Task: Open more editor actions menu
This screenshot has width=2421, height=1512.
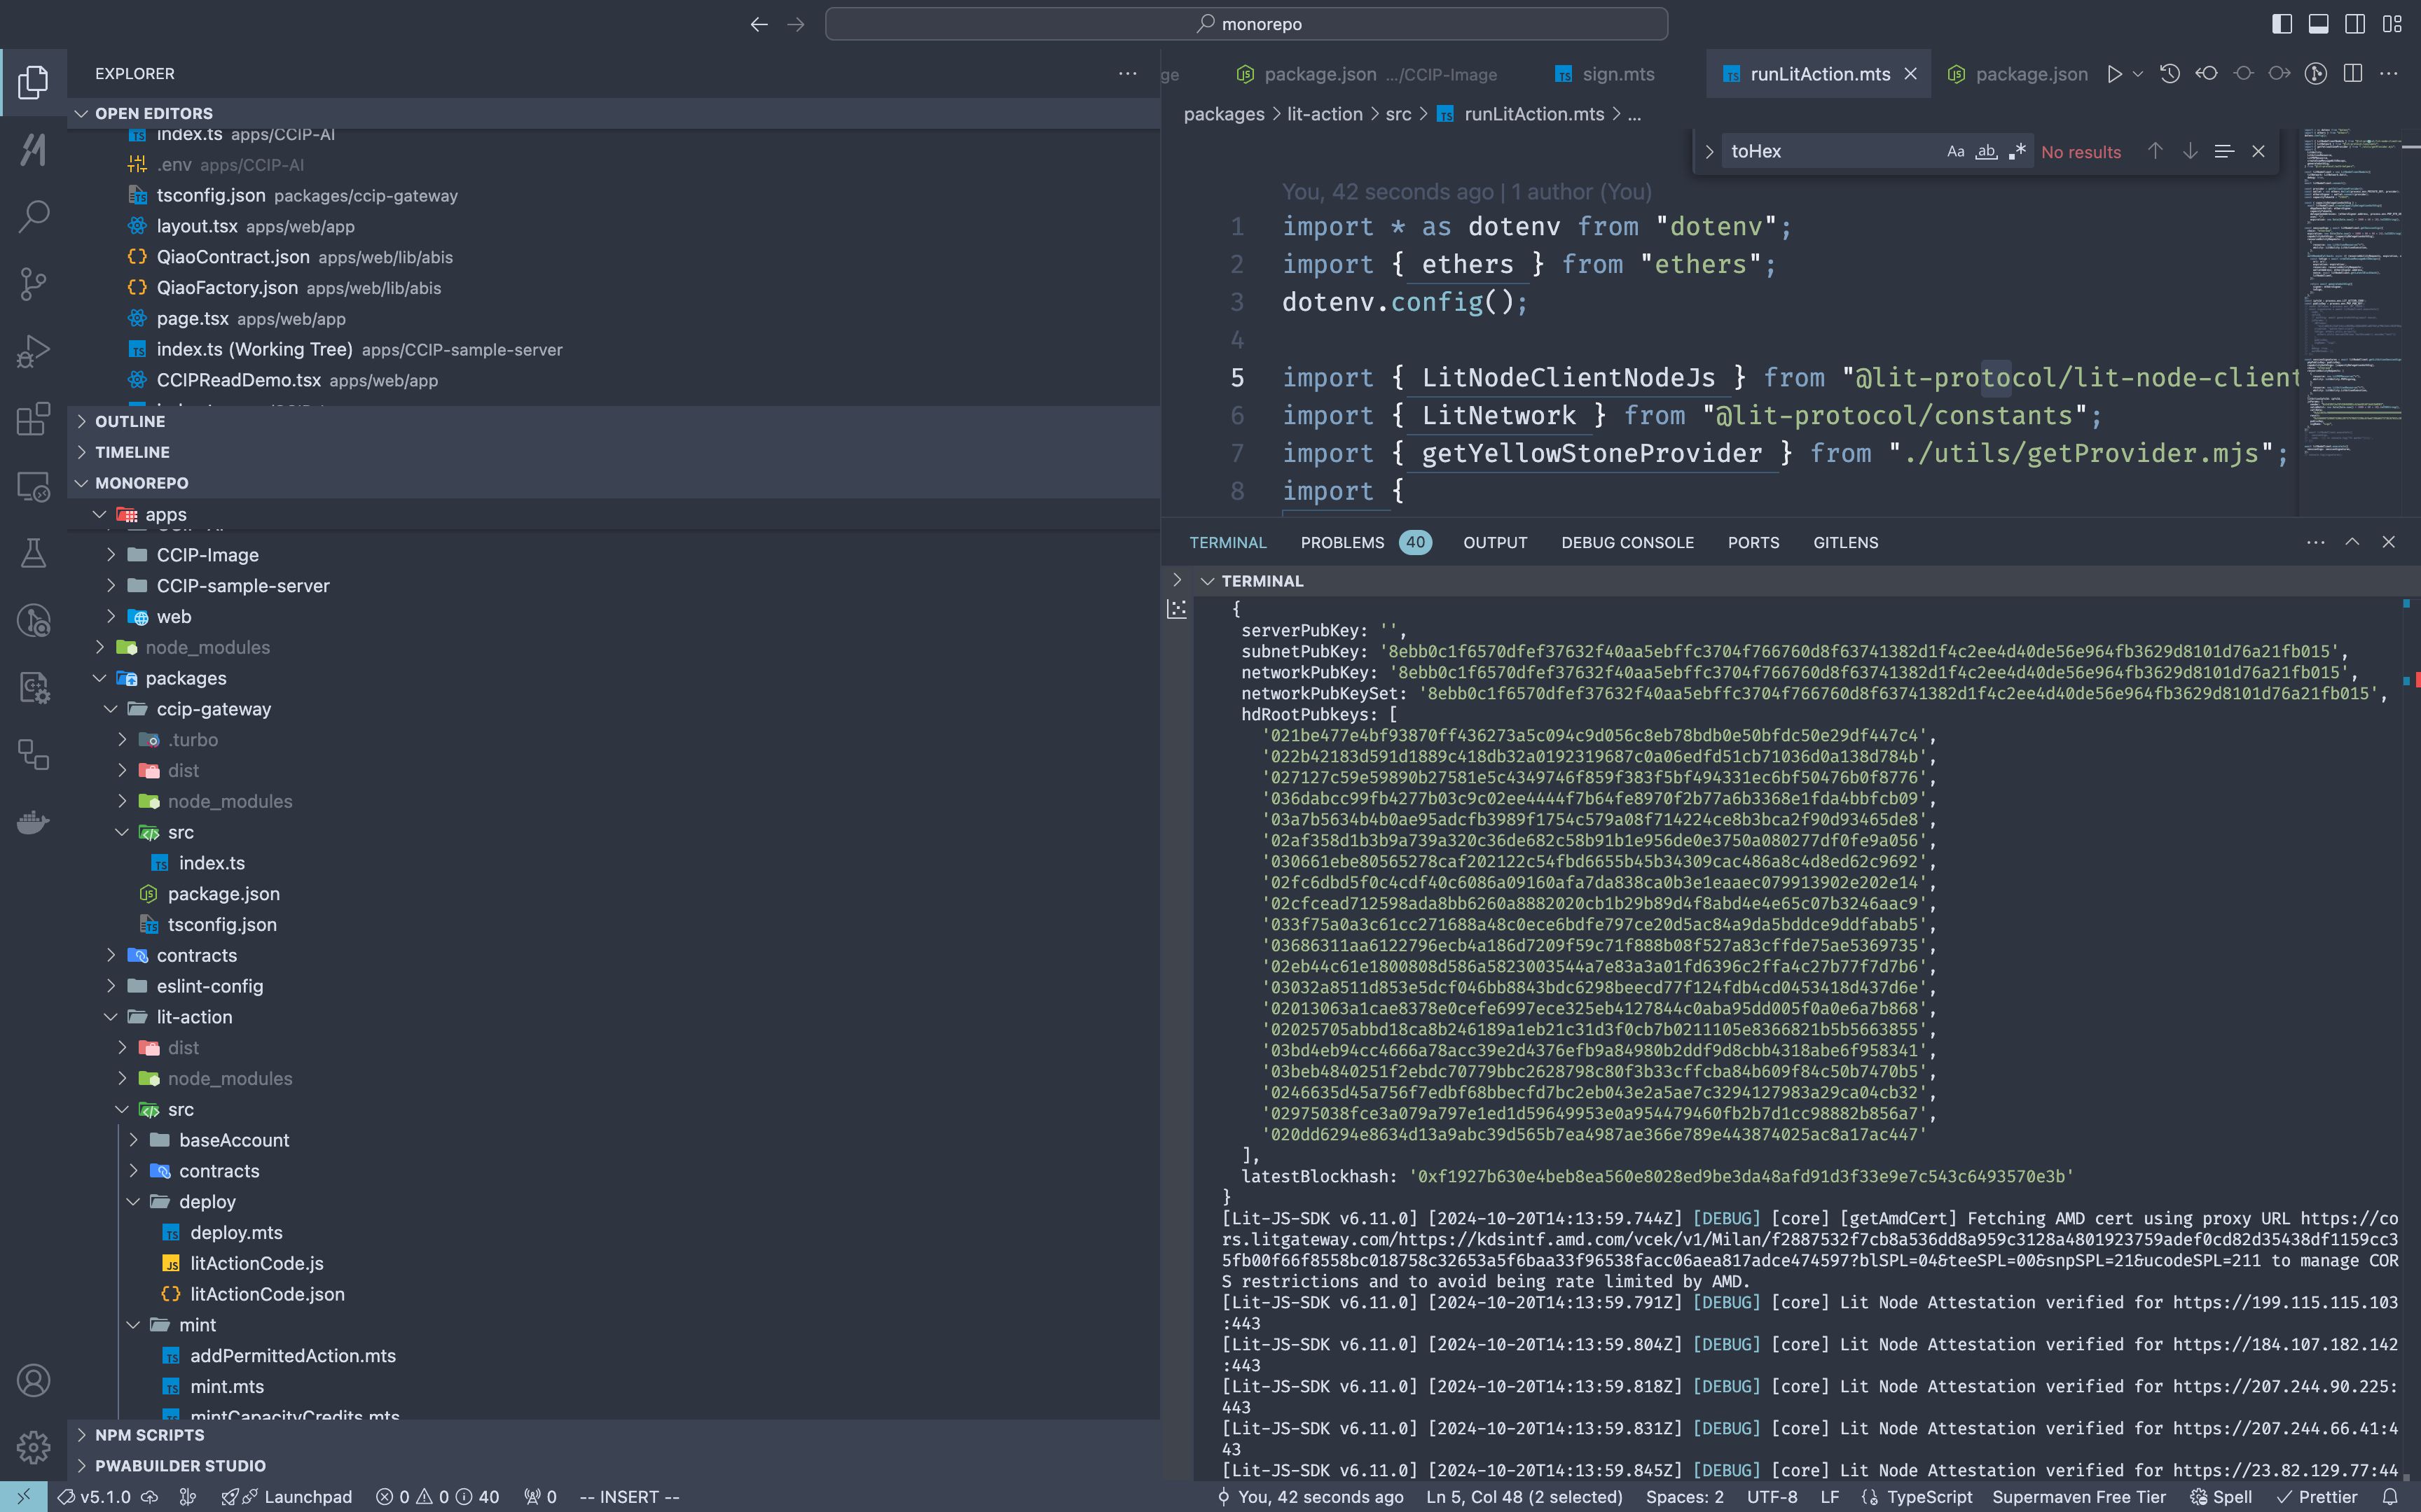Action: pyautogui.click(x=2389, y=74)
